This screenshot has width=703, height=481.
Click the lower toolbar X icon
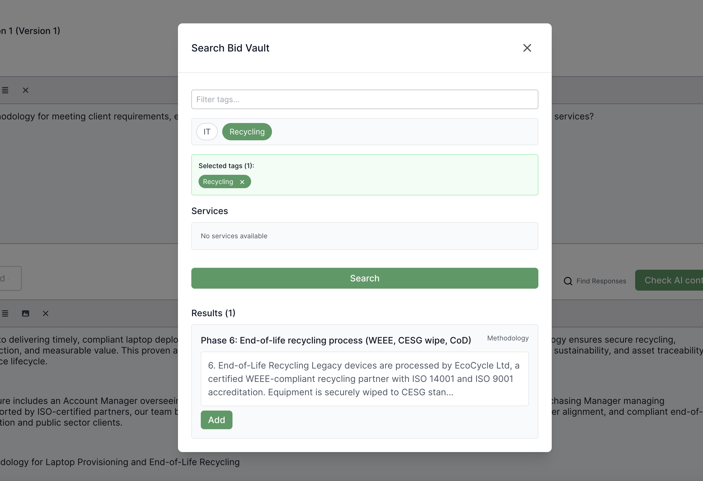click(45, 314)
